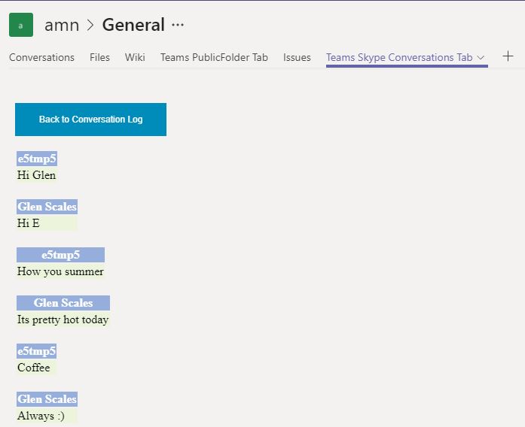Select the Teams Skype Conversations Tab label

(x=399, y=57)
